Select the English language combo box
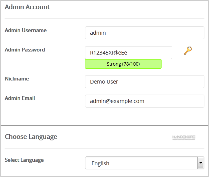The height and width of the screenshot is (177, 209). pyautogui.click(x=144, y=163)
